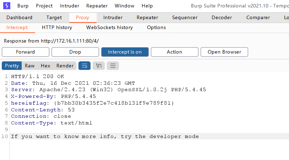Open the Window menu
This screenshot has width=289, height=160.
click(125, 6)
